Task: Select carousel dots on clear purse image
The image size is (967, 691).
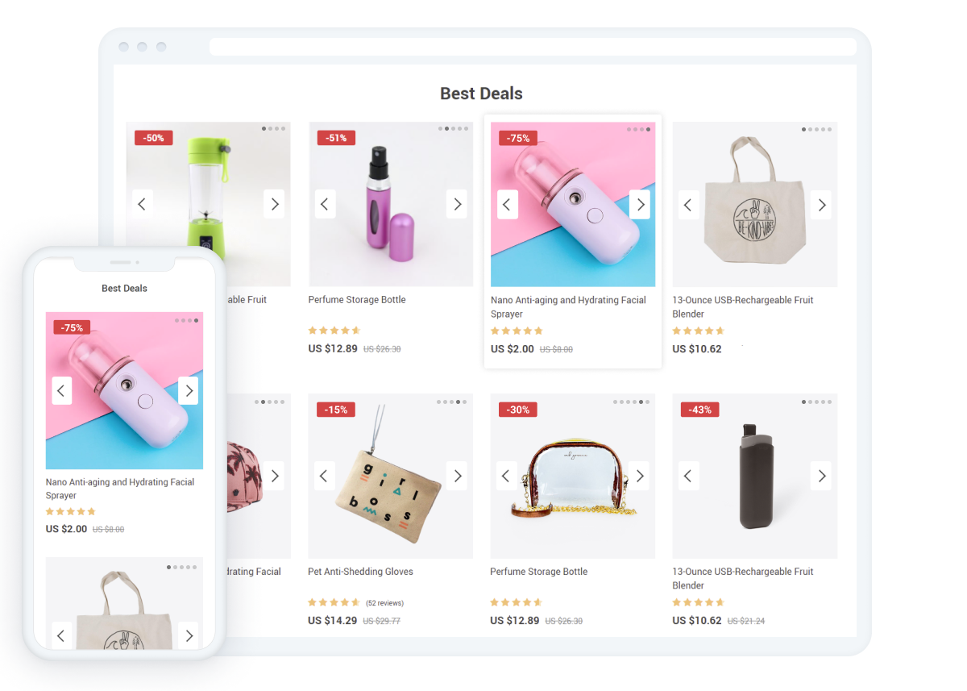Action: tap(632, 402)
